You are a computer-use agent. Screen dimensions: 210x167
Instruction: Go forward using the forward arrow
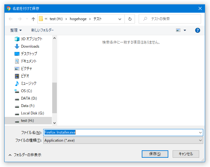20,19
